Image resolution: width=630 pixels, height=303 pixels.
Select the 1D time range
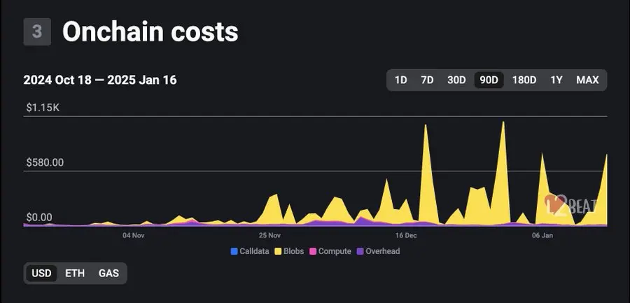401,80
